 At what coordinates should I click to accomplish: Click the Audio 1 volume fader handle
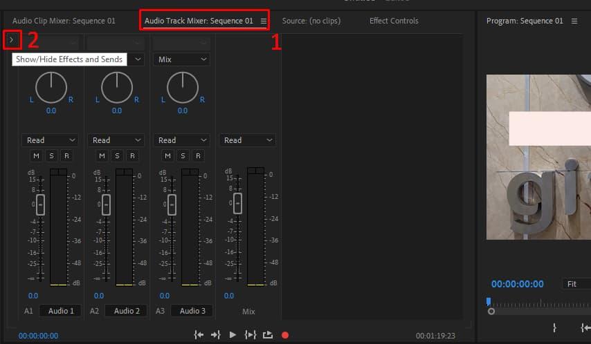[40, 204]
